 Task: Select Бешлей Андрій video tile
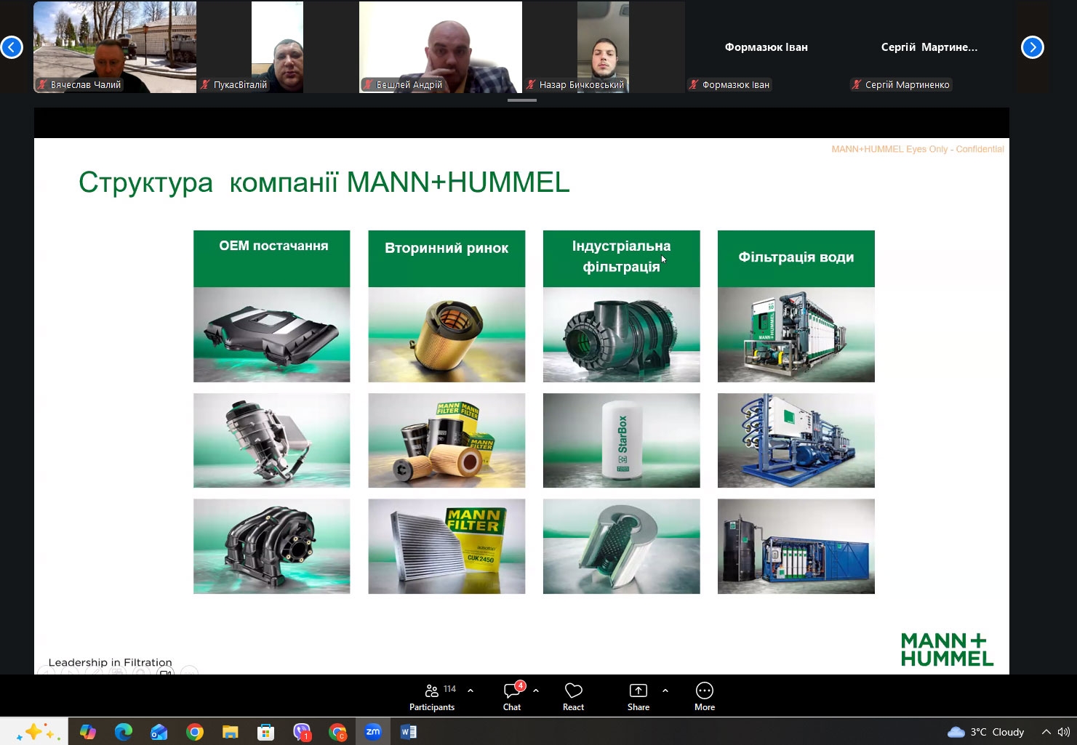pyautogui.click(x=441, y=47)
